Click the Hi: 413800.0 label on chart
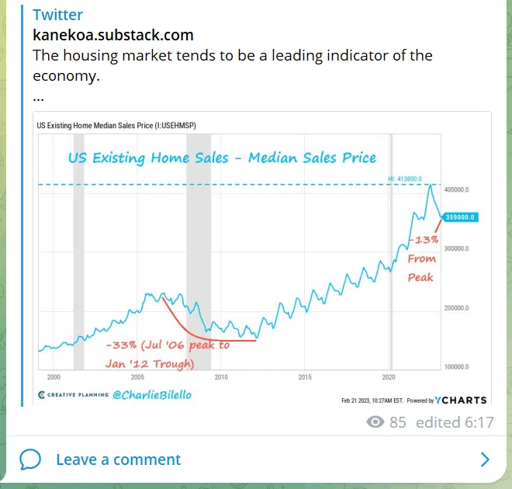Viewport: 512px width, 489px height. tap(405, 179)
